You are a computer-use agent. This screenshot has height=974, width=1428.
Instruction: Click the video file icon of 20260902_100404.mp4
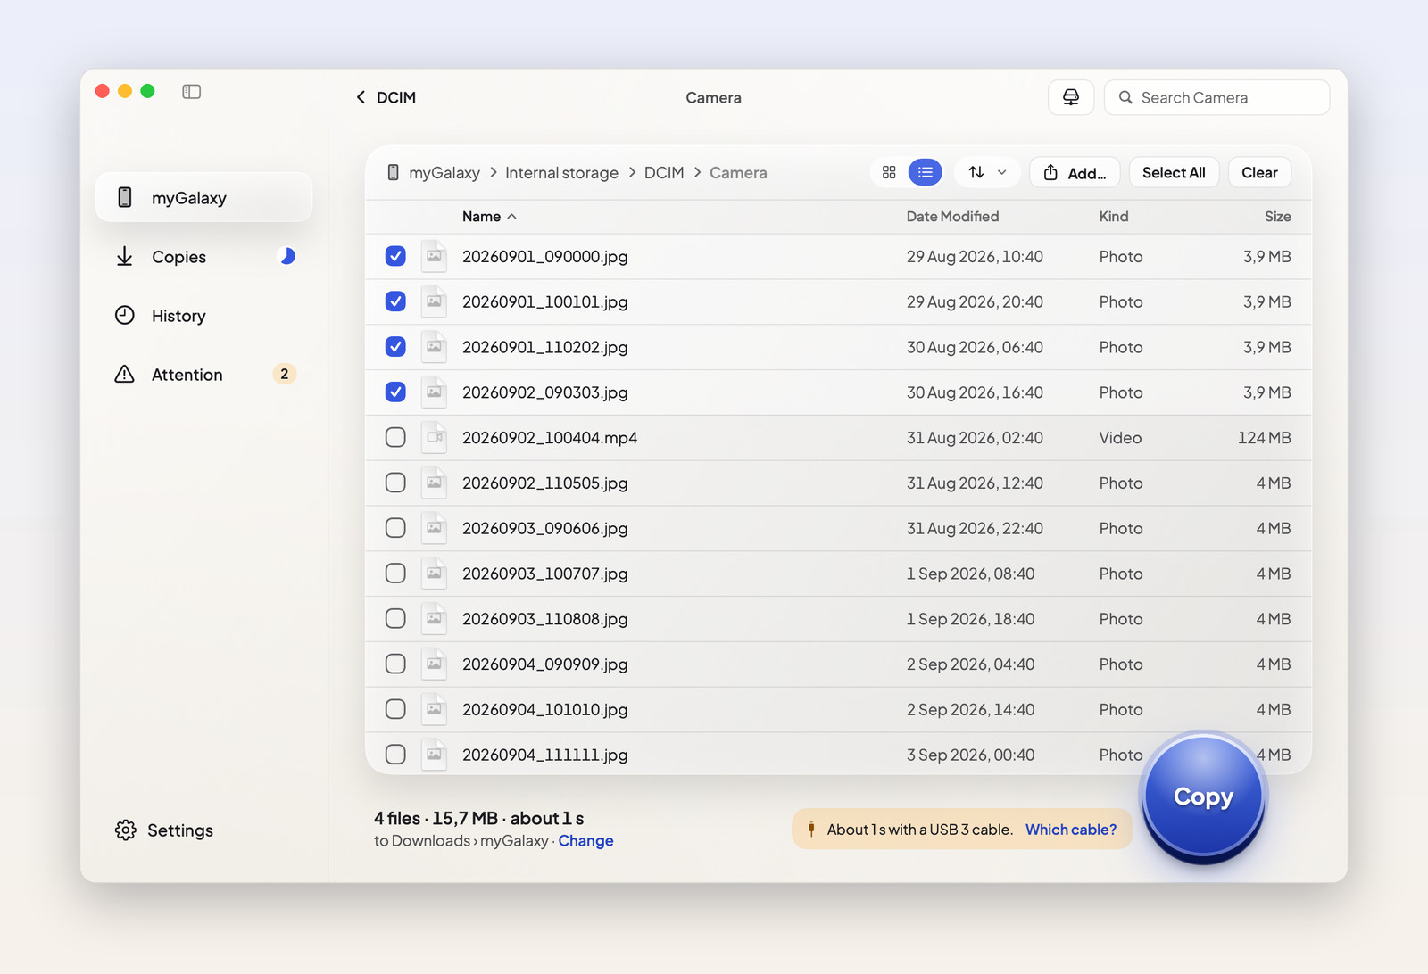point(434,437)
